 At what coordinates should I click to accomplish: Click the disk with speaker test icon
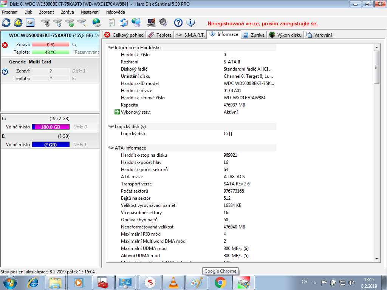[46, 22]
